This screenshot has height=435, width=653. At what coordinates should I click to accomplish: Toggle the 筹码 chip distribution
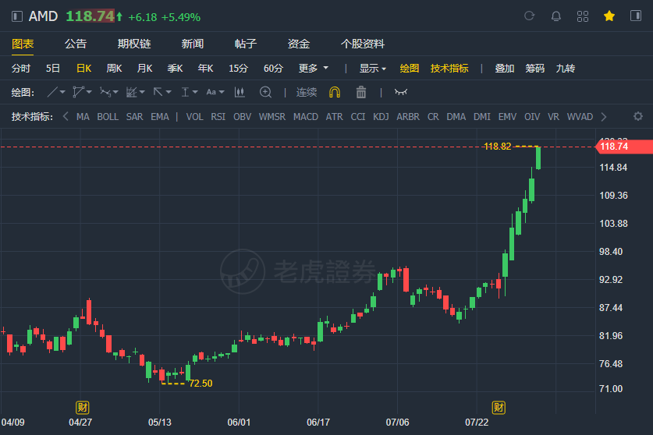pyautogui.click(x=534, y=69)
